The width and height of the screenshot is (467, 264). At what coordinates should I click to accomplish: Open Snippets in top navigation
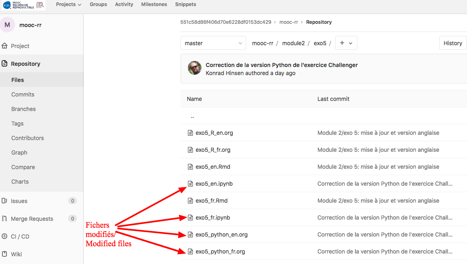[186, 4]
